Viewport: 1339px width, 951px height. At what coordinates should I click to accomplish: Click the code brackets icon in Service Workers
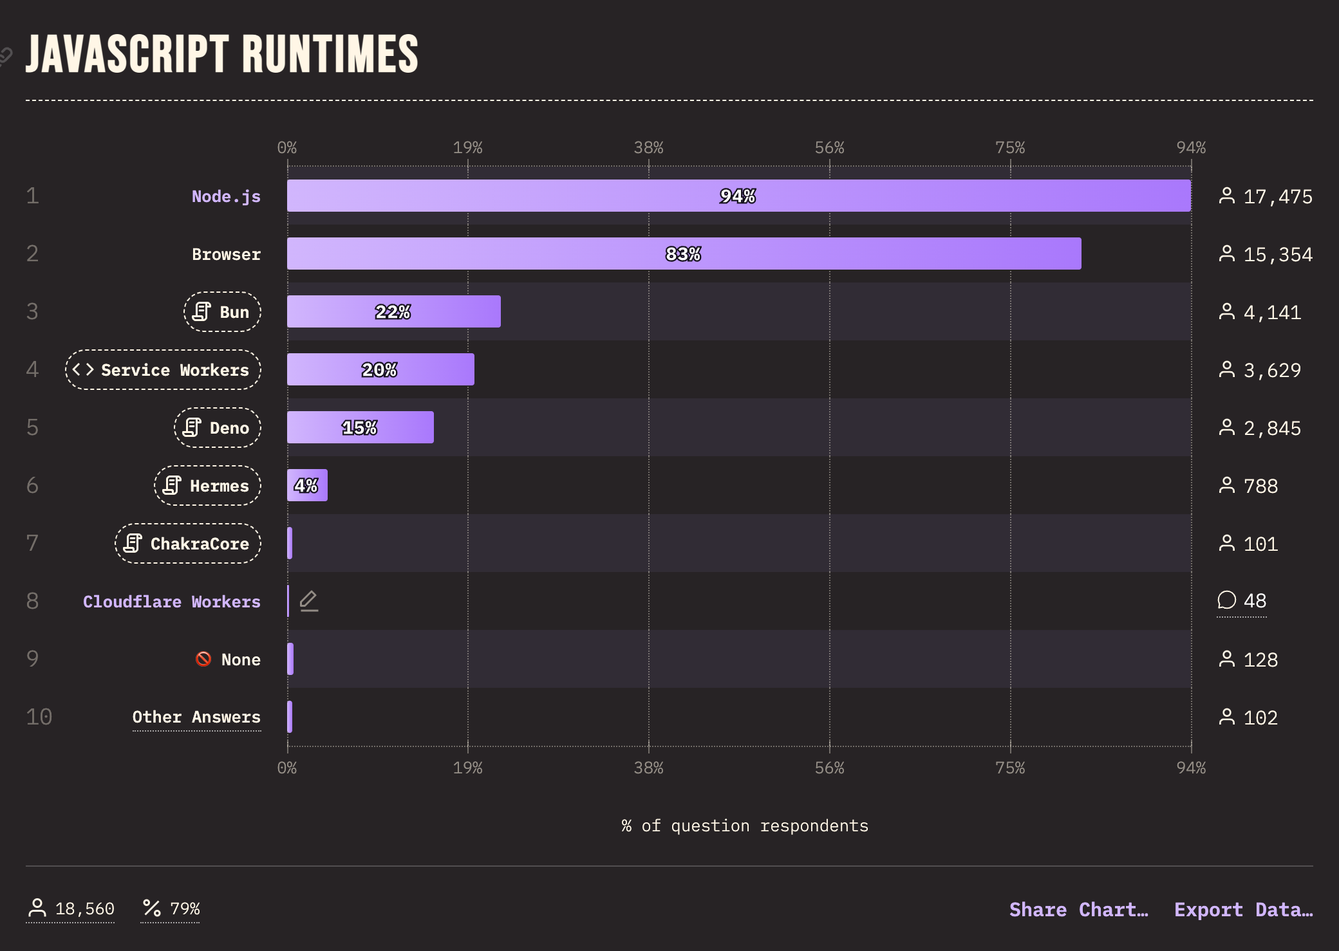click(x=83, y=370)
